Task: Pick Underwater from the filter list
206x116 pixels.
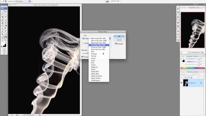Action: click(x=99, y=80)
